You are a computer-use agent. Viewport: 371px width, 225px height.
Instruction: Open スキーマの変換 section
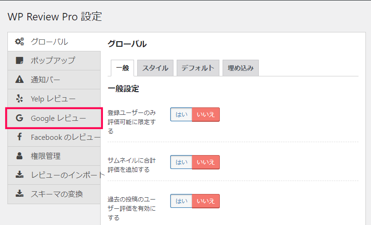54,194
